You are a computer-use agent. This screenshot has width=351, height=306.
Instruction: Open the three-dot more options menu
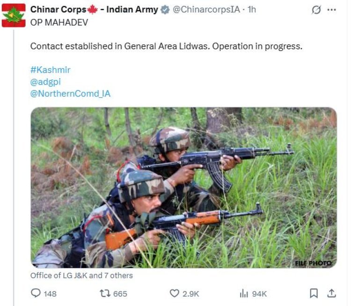[331, 10]
